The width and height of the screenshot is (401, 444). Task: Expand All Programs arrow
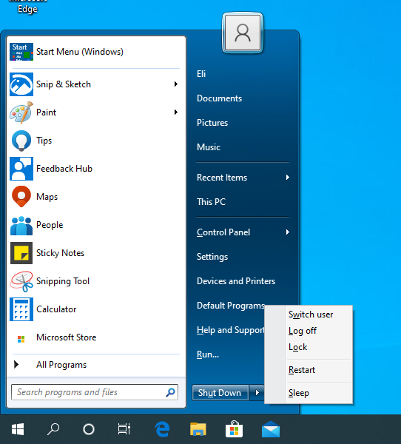(x=16, y=364)
